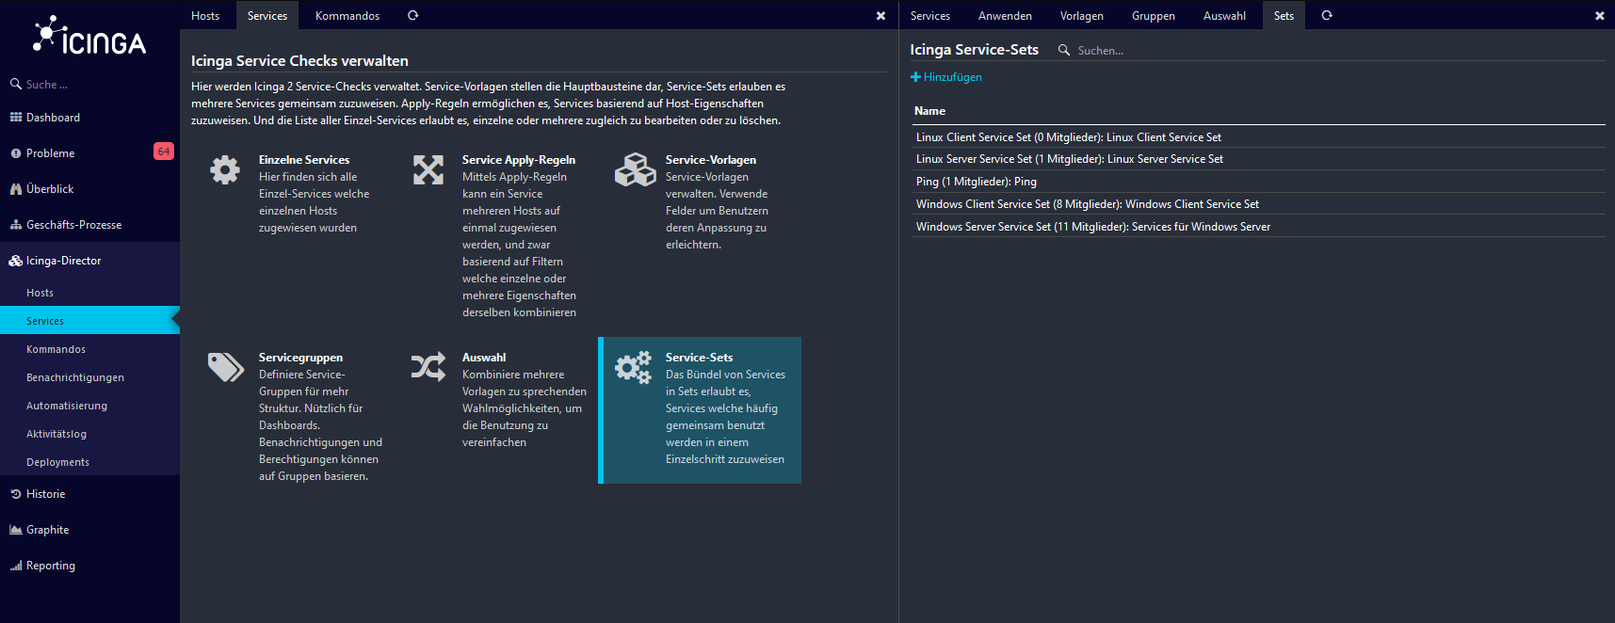Click the Servicegruppen heading
1615x623 pixels.
tap(300, 358)
